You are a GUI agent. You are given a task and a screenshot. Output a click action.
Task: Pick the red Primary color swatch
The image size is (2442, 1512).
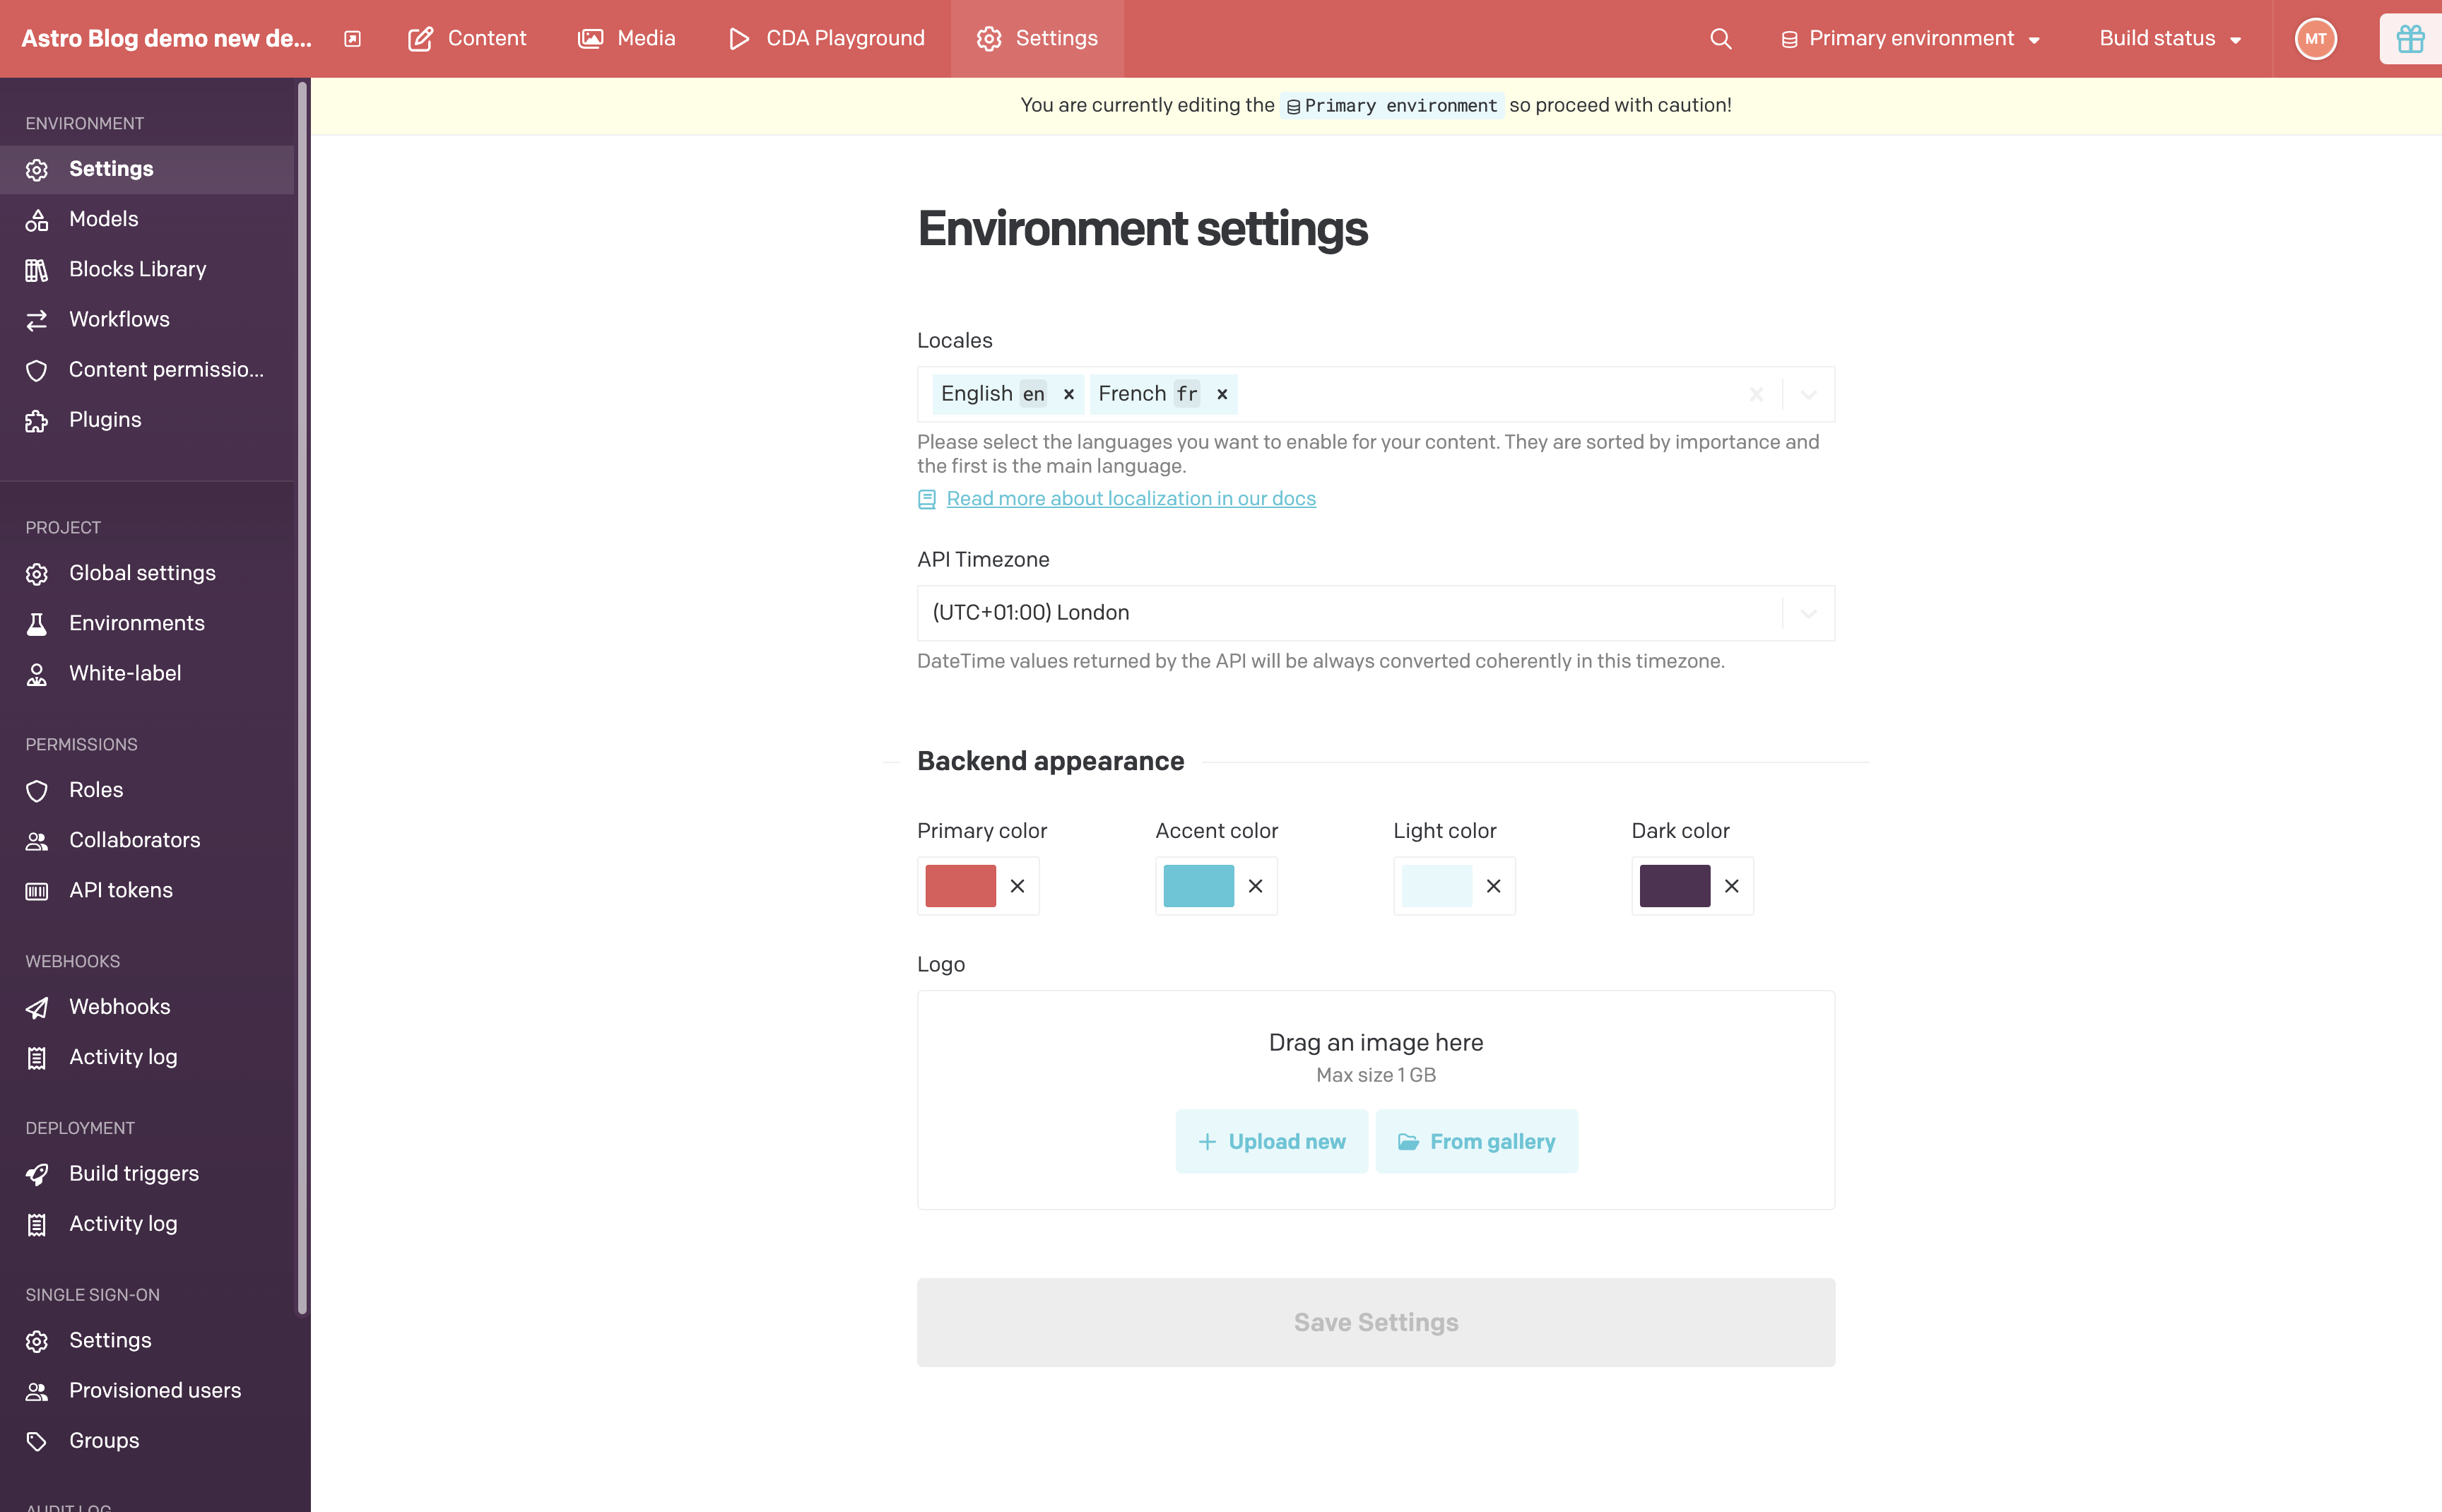point(960,886)
